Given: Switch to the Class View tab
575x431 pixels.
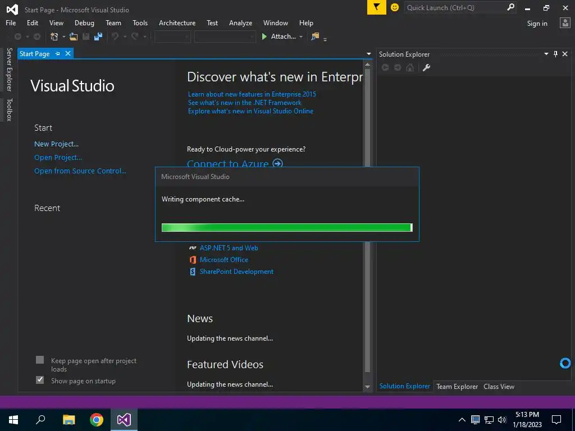Looking at the screenshot, I should pos(499,386).
